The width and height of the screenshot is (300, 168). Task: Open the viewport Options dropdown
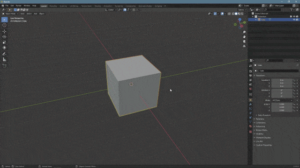point(242,10)
